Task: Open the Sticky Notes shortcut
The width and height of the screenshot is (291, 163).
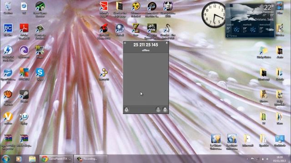Action: click(x=264, y=53)
